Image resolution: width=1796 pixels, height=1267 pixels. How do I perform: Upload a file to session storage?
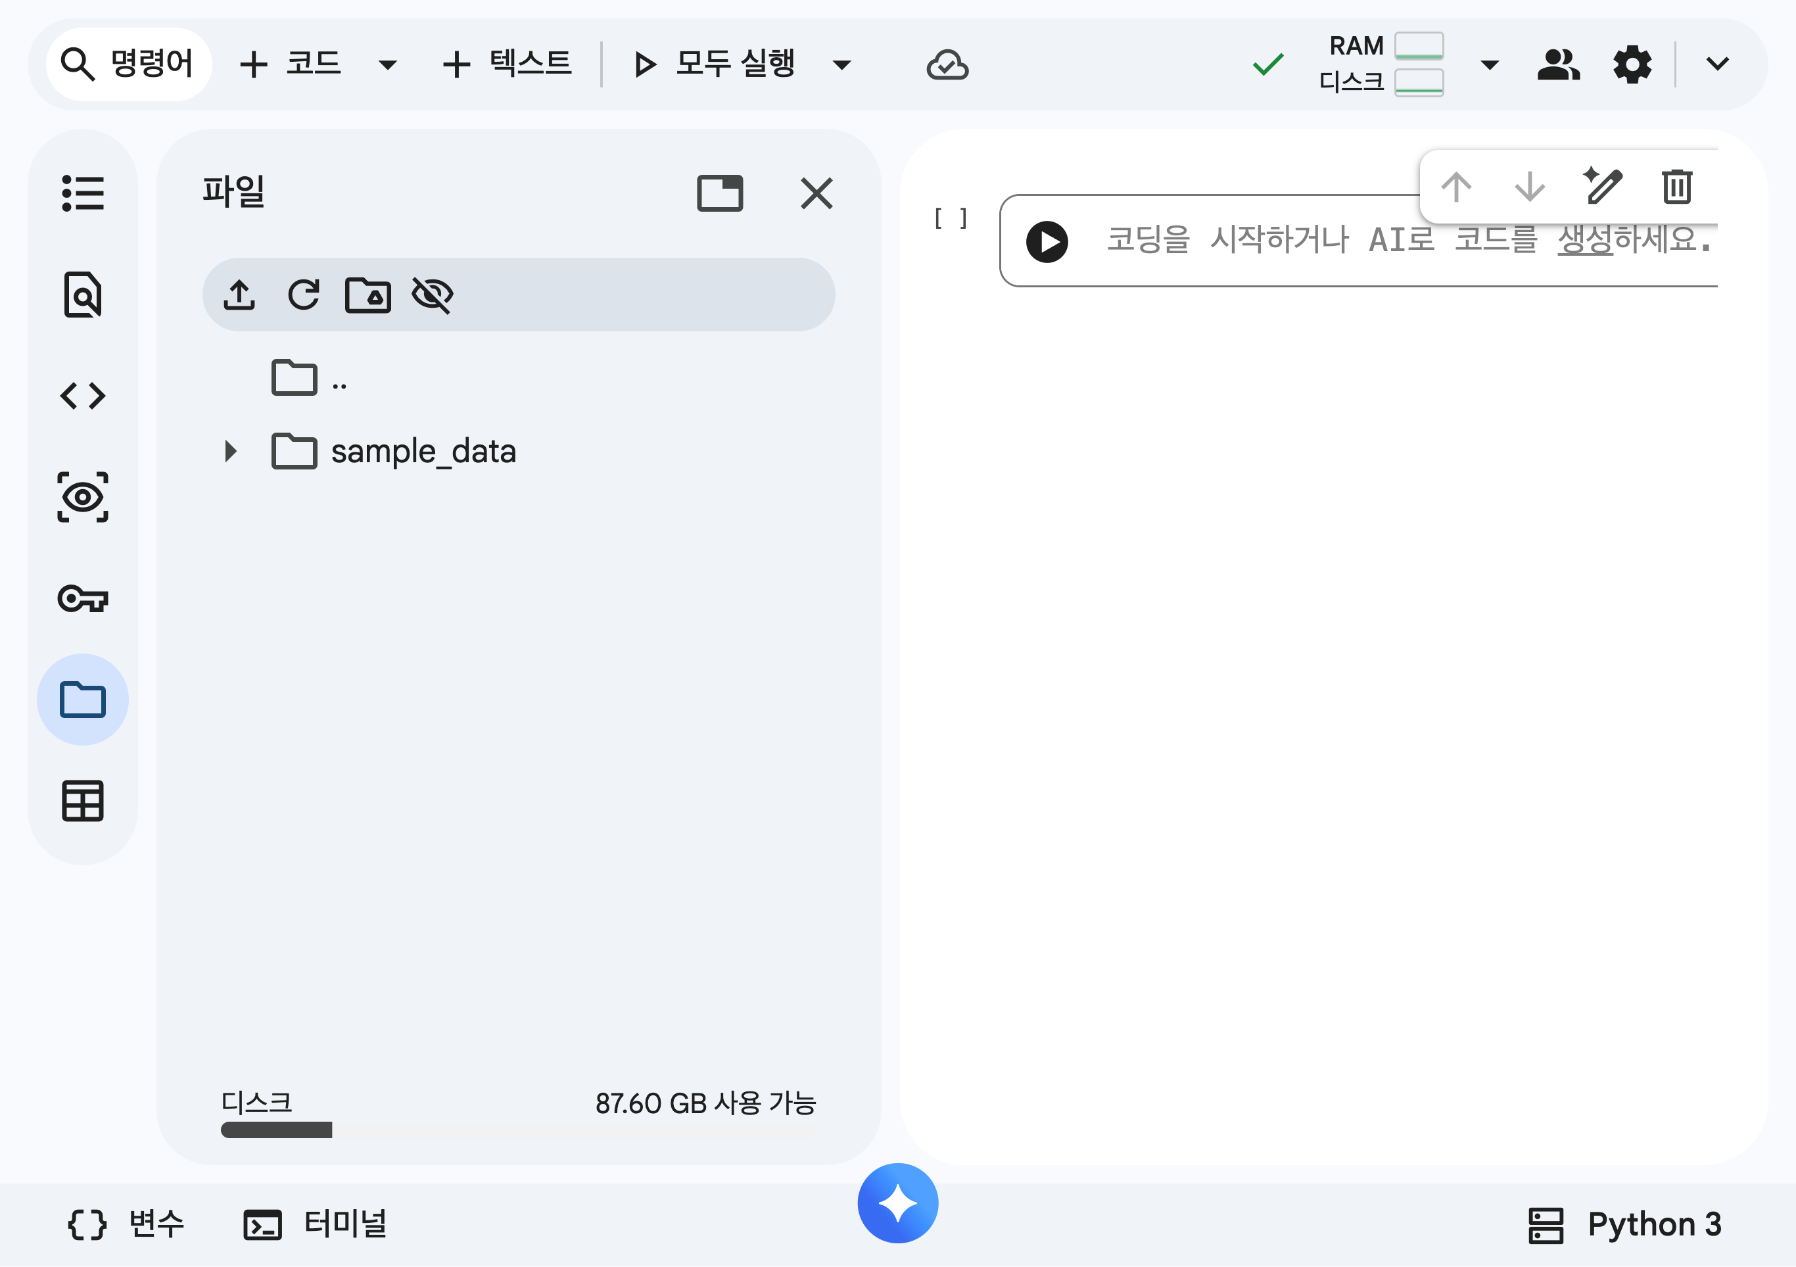239,295
